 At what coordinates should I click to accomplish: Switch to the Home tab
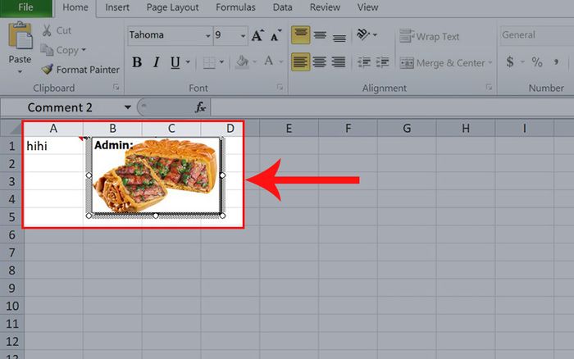[75, 7]
